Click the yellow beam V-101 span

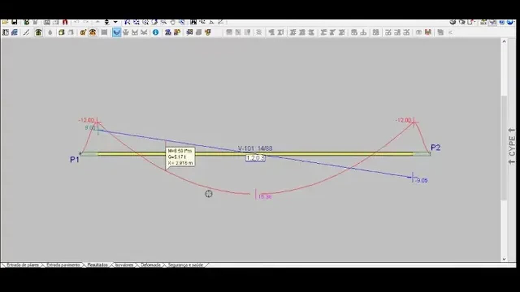pyautogui.click(x=255, y=153)
